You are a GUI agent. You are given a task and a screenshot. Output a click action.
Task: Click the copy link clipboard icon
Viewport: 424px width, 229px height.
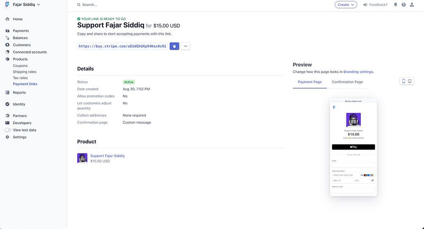click(174, 46)
